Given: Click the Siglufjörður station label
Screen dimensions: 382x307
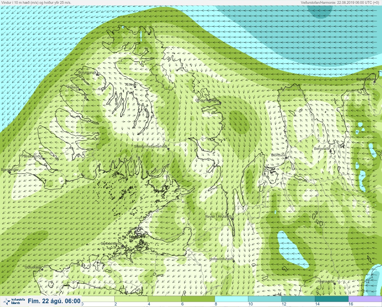Looking at the screenshot, I should click(365, 79).
